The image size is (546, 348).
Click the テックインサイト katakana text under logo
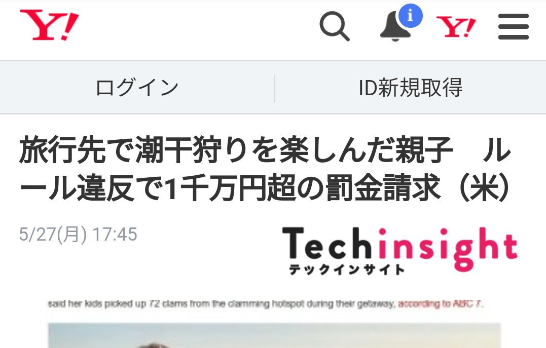(347, 269)
